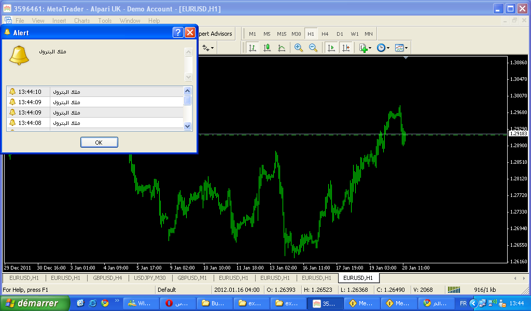Viewport: 531px width, 311px height.
Task: Click the taskbar clock showing 13:44
Action: (x=517, y=303)
